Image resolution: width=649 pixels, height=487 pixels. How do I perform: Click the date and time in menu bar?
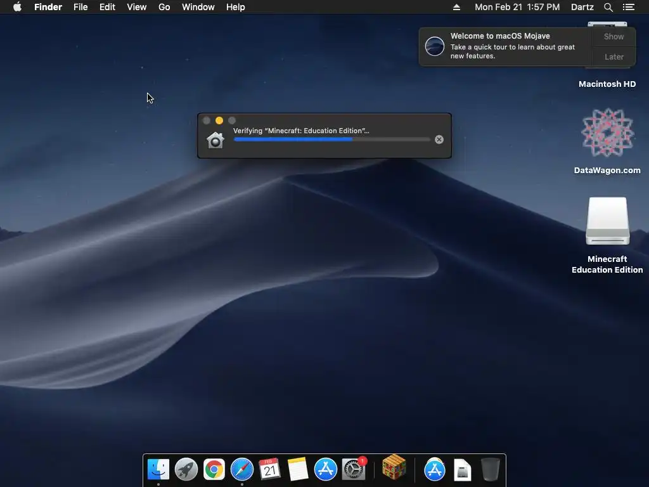[x=517, y=7]
